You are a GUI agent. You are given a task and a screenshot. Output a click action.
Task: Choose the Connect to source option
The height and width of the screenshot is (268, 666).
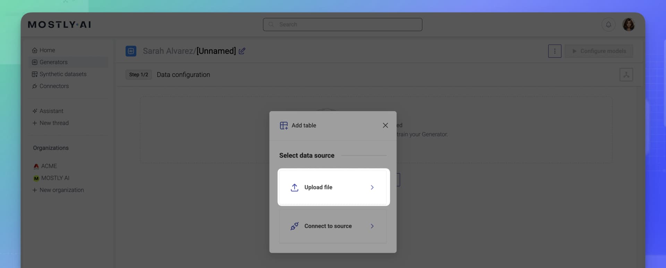point(333,226)
